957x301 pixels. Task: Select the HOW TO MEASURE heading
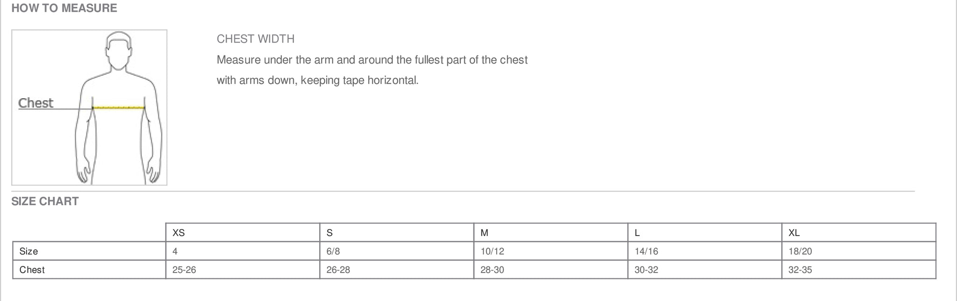(64, 8)
